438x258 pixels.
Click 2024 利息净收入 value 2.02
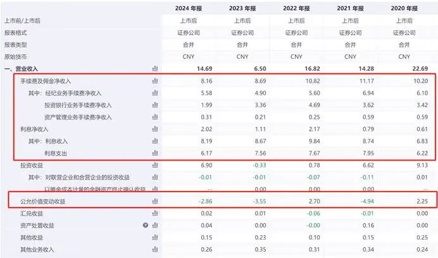206,129
